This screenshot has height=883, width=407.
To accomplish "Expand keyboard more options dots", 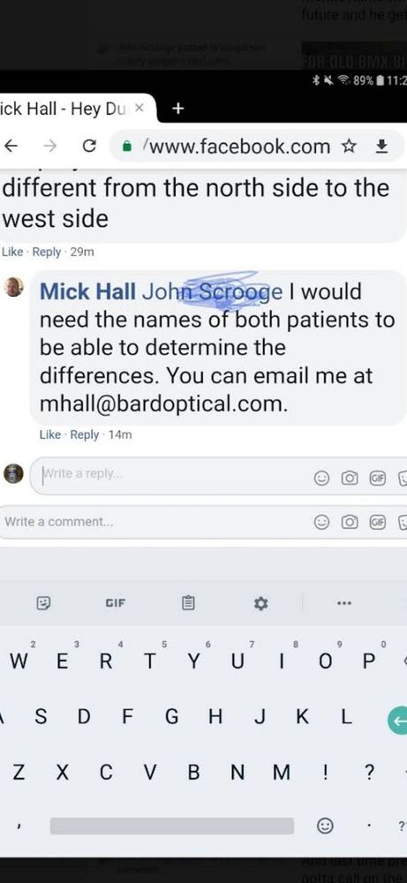I will pyautogui.click(x=344, y=603).
